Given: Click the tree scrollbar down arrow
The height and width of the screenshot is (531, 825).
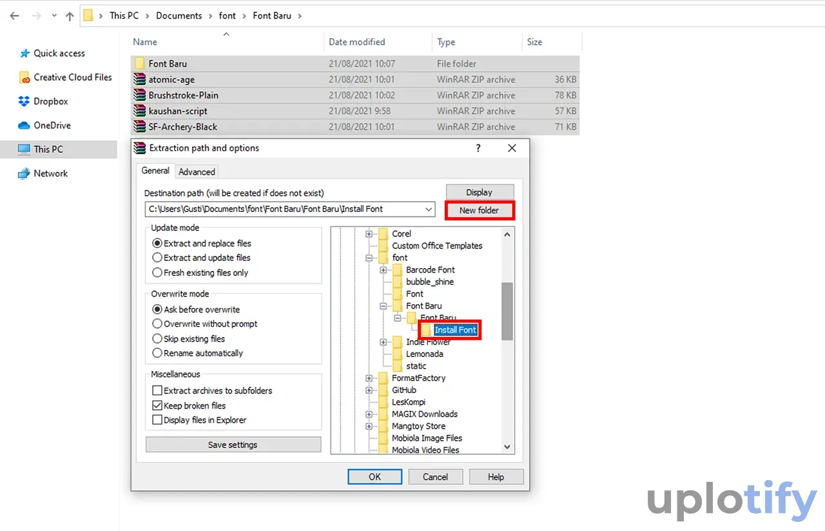Looking at the screenshot, I should pos(507,447).
